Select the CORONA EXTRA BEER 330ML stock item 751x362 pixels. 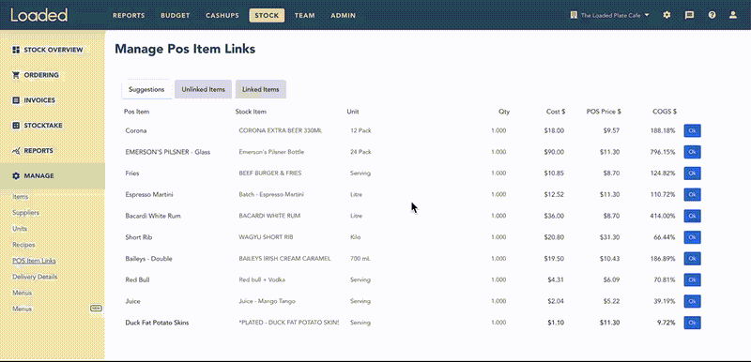(280, 130)
